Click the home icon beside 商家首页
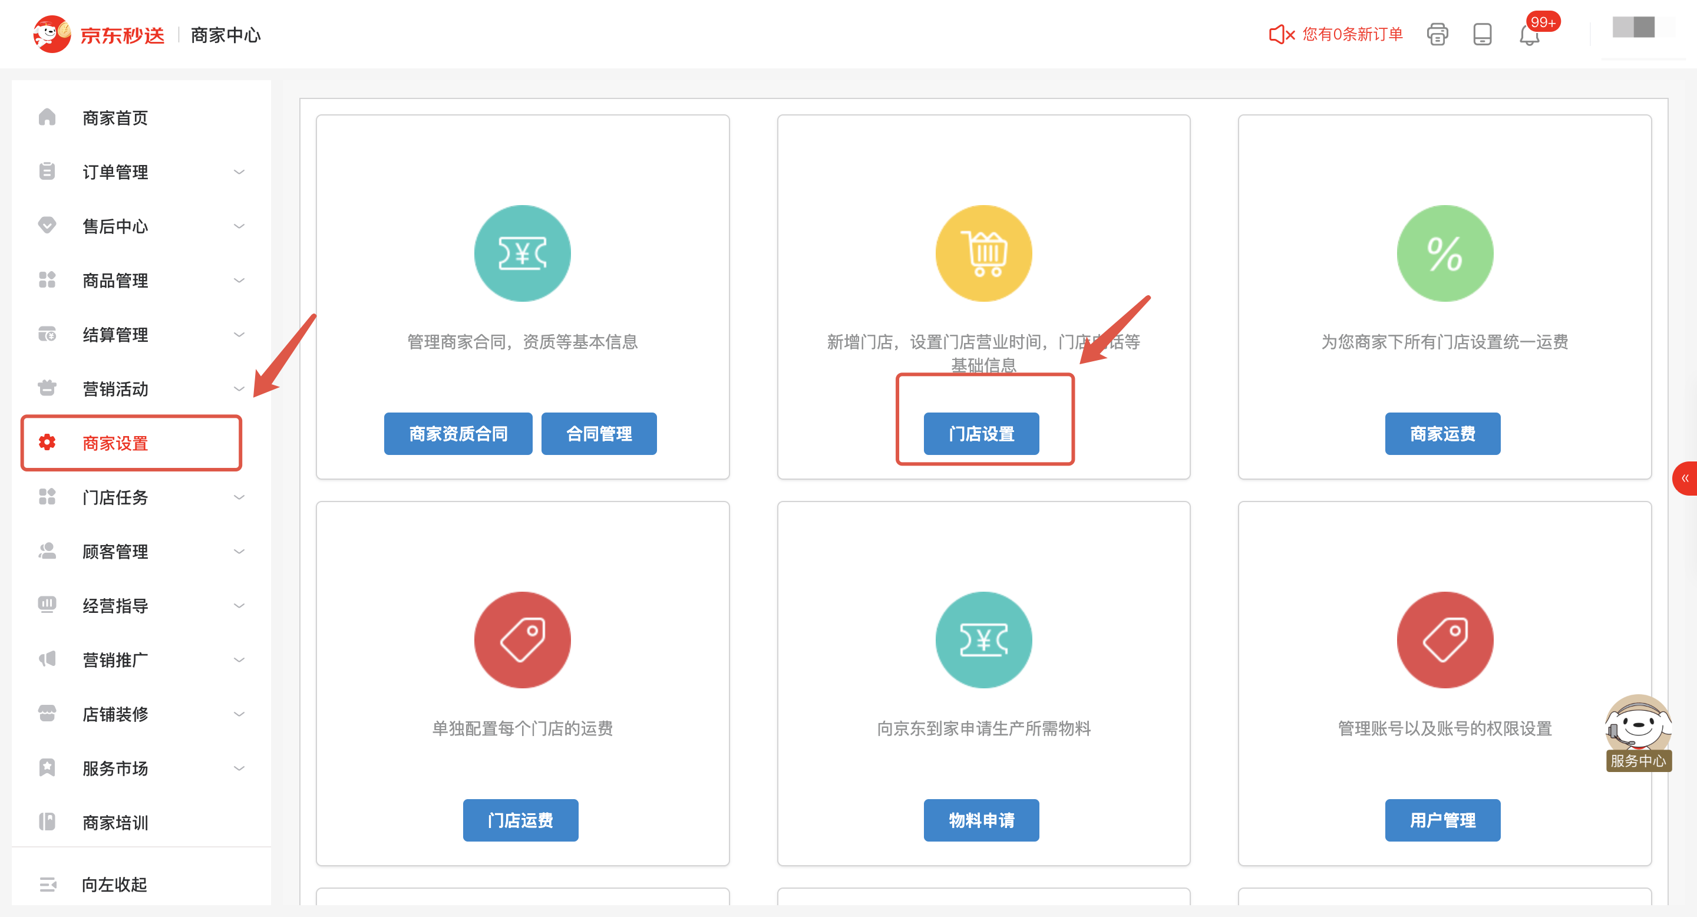Image resolution: width=1697 pixels, height=917 pixels. (47, 117)
